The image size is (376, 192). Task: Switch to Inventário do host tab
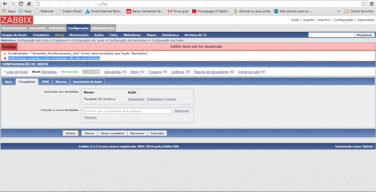coord(87,82)
